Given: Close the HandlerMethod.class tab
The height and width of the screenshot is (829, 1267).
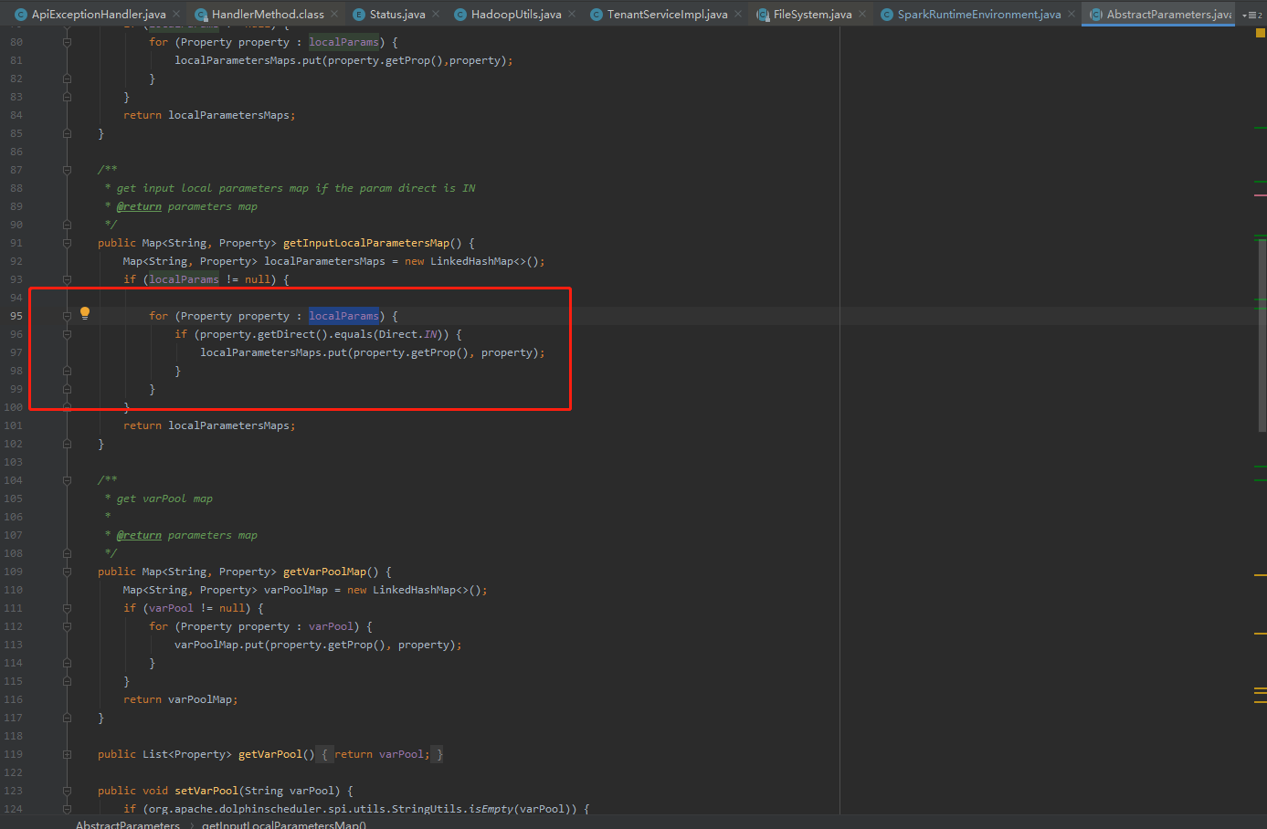Looking at the screenshot, I should coord(333,14).
